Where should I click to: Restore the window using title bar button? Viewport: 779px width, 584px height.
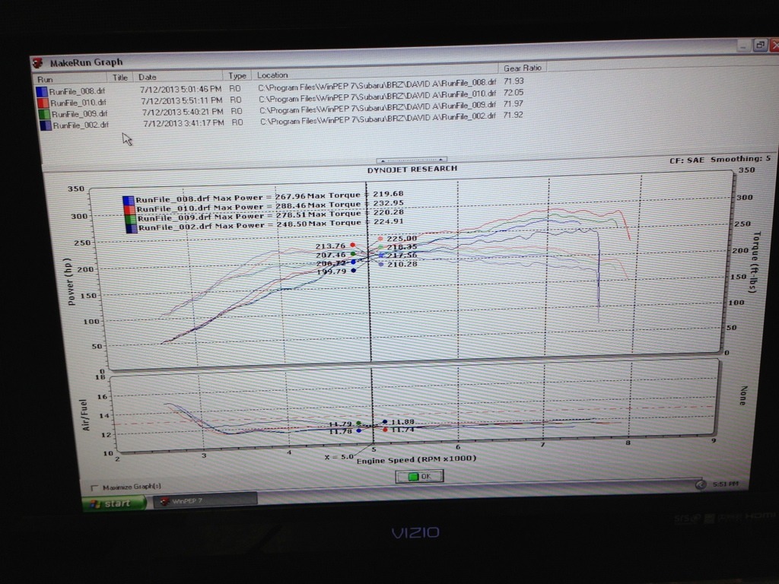coord(758,46)
